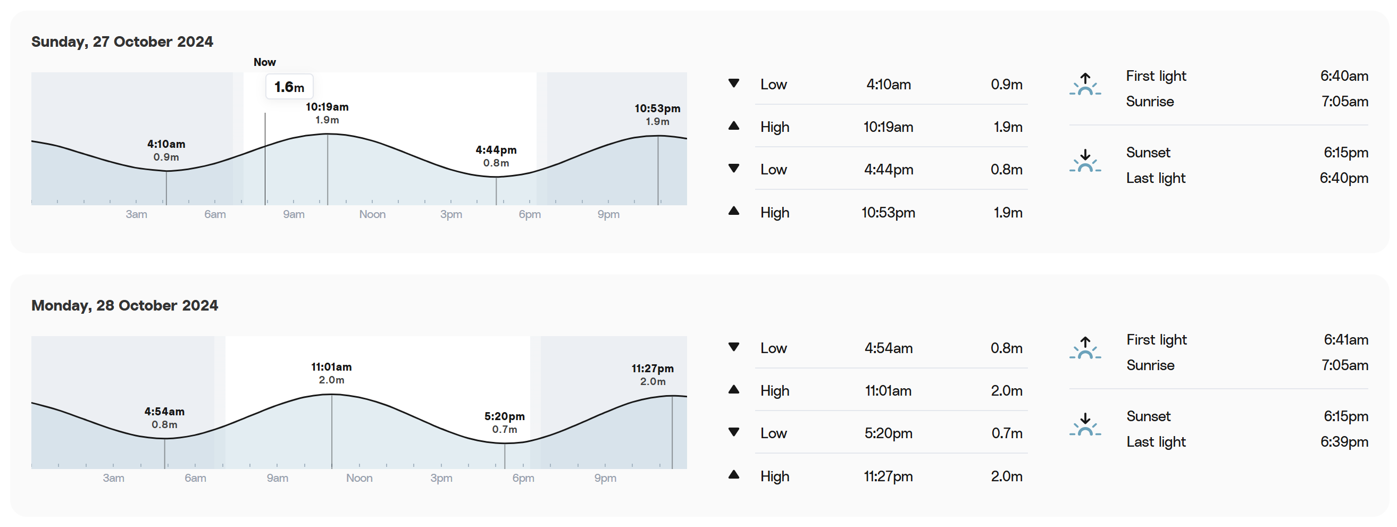Click the Monday sunrise icon
The height and width of the screenshot is (527, 1397).
click(x=1085, y=348)
